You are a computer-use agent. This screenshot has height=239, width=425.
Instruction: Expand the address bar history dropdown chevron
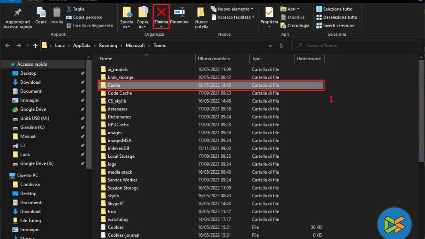[271, 46]
